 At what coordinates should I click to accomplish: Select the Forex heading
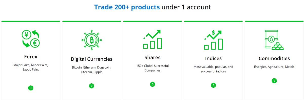coord(31,57)
